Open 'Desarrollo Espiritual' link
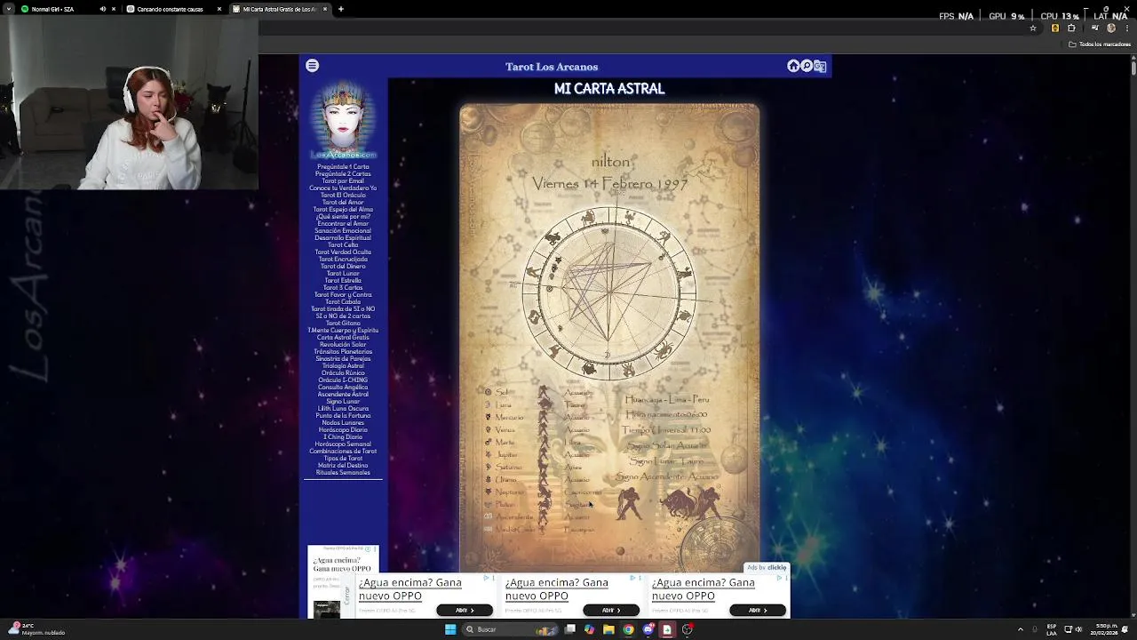 pos(343,238)
